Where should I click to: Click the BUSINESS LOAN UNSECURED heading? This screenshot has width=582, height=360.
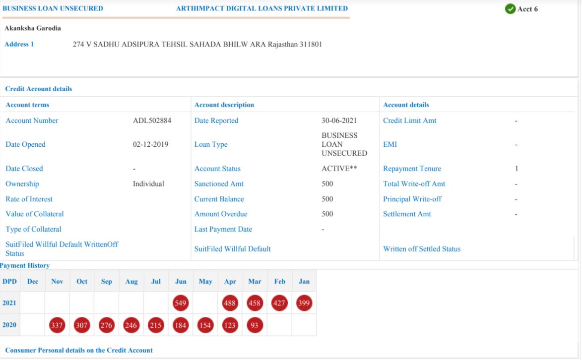[x=53, y=8]
